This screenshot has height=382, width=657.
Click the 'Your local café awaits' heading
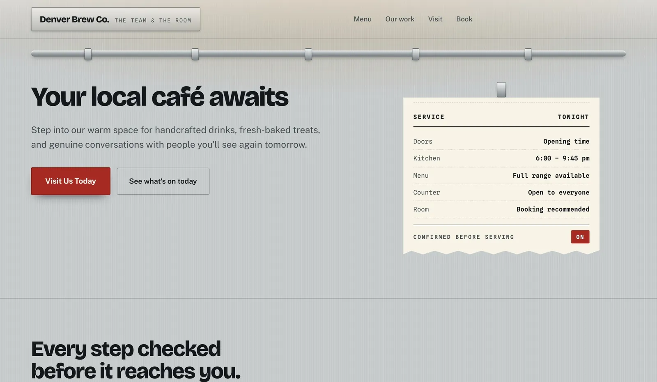click(x=160, y=97)
